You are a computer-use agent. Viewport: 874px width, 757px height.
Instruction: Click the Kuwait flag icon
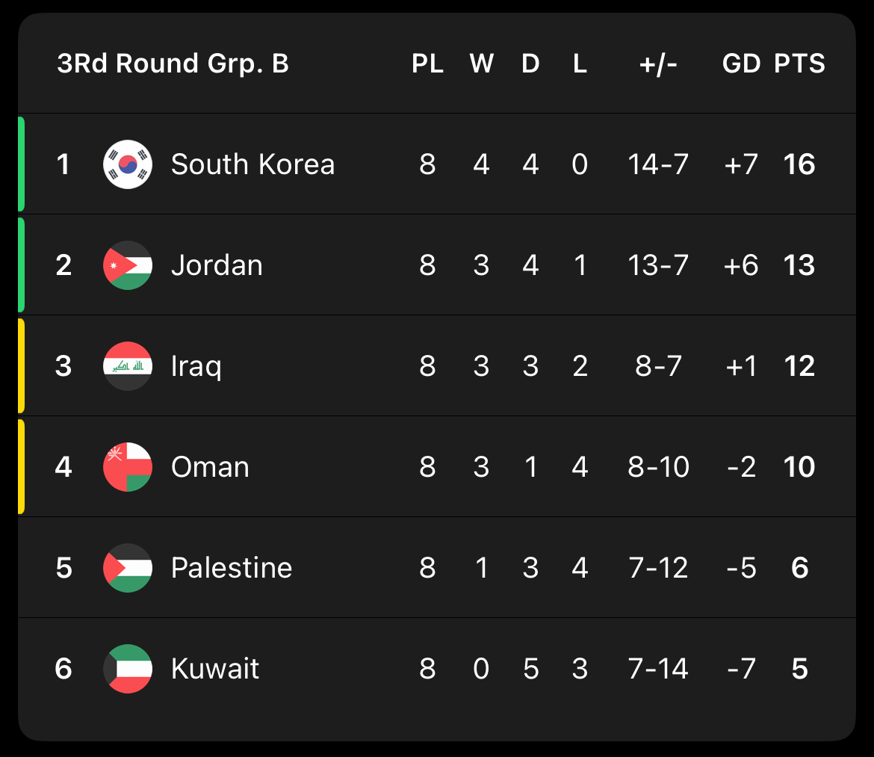pos(128,669)
